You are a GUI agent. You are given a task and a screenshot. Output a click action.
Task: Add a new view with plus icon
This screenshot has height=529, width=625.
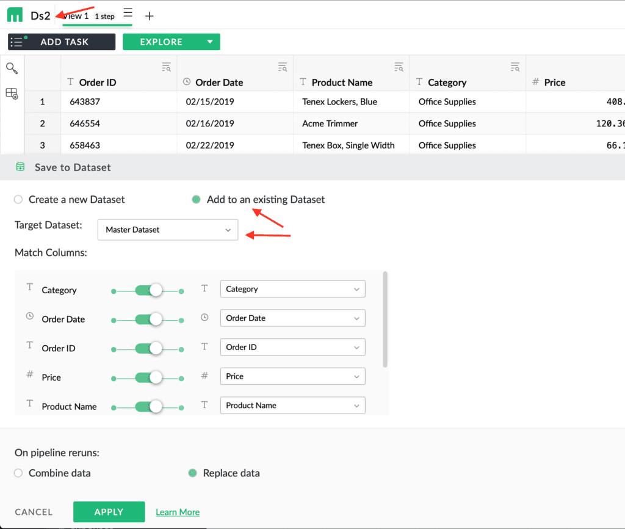pyautogui.click(x=149, y=16)
